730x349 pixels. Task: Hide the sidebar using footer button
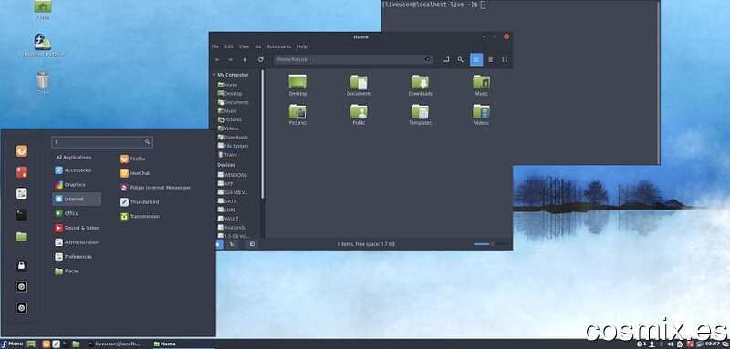pyautogui.click(x=252, y=244)
